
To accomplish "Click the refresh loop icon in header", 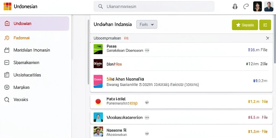I will tap(246, 6).
